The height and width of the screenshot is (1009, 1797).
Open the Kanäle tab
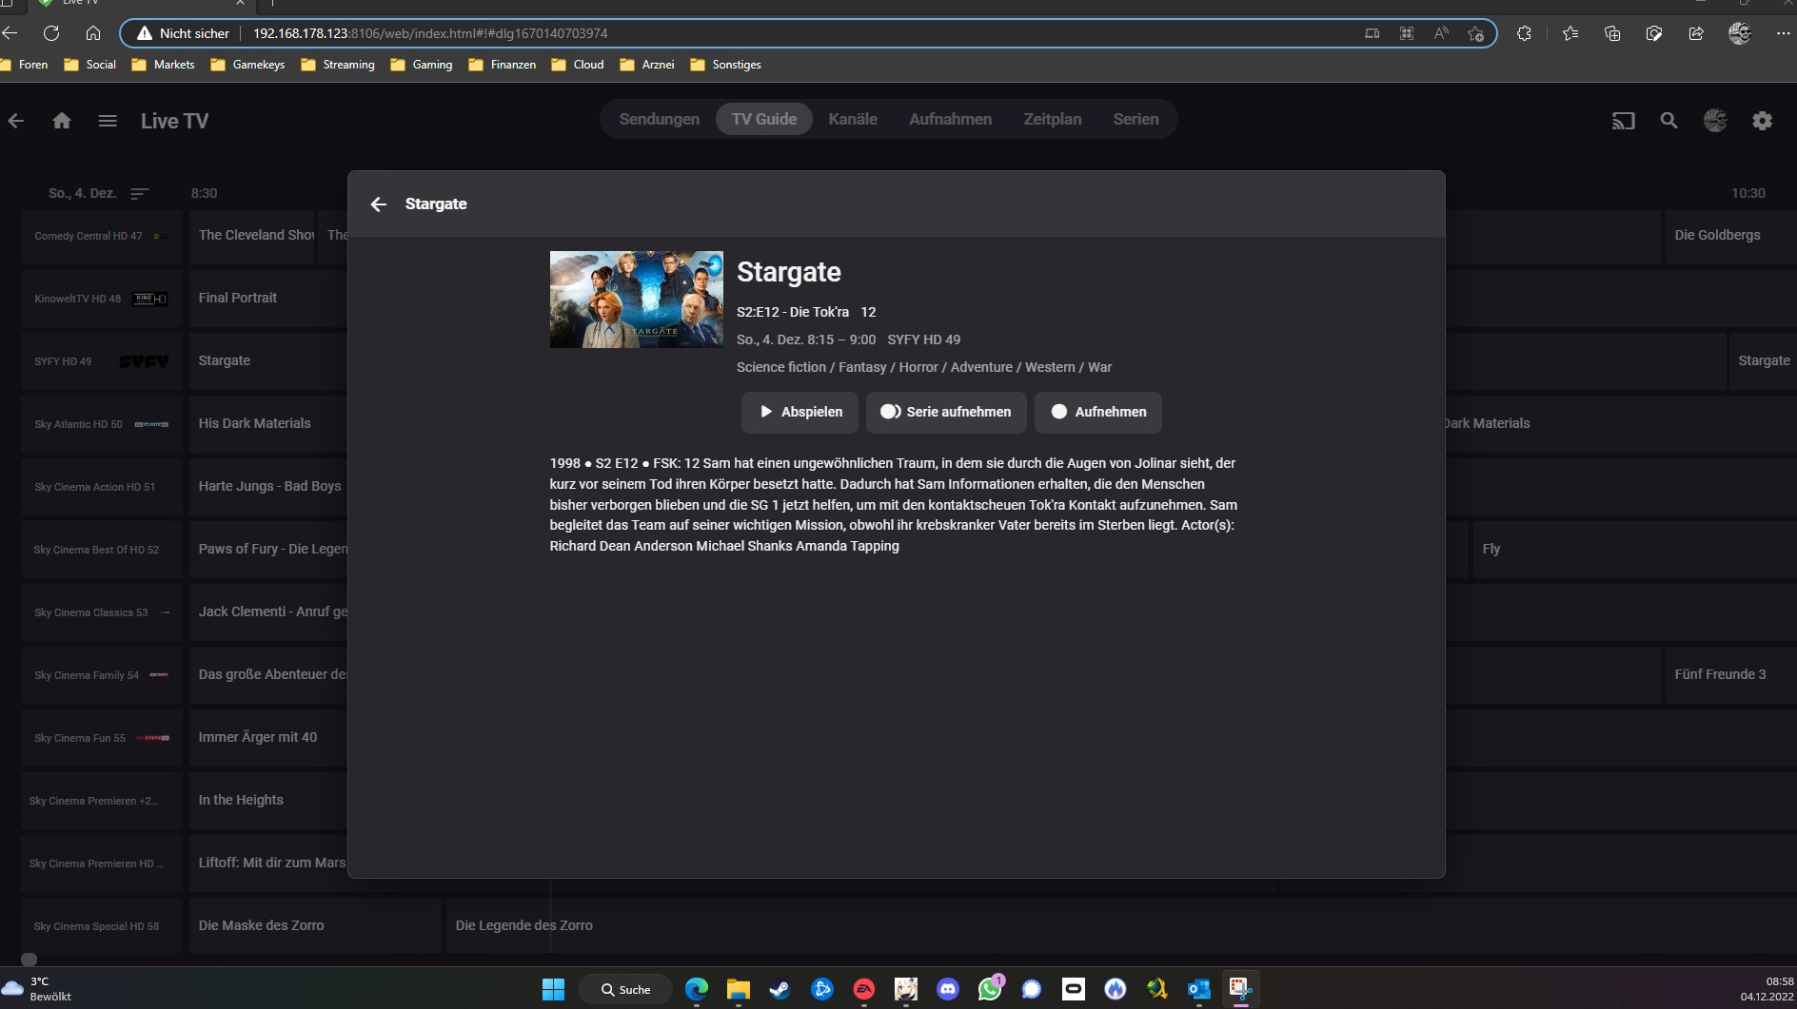point(853,120)
